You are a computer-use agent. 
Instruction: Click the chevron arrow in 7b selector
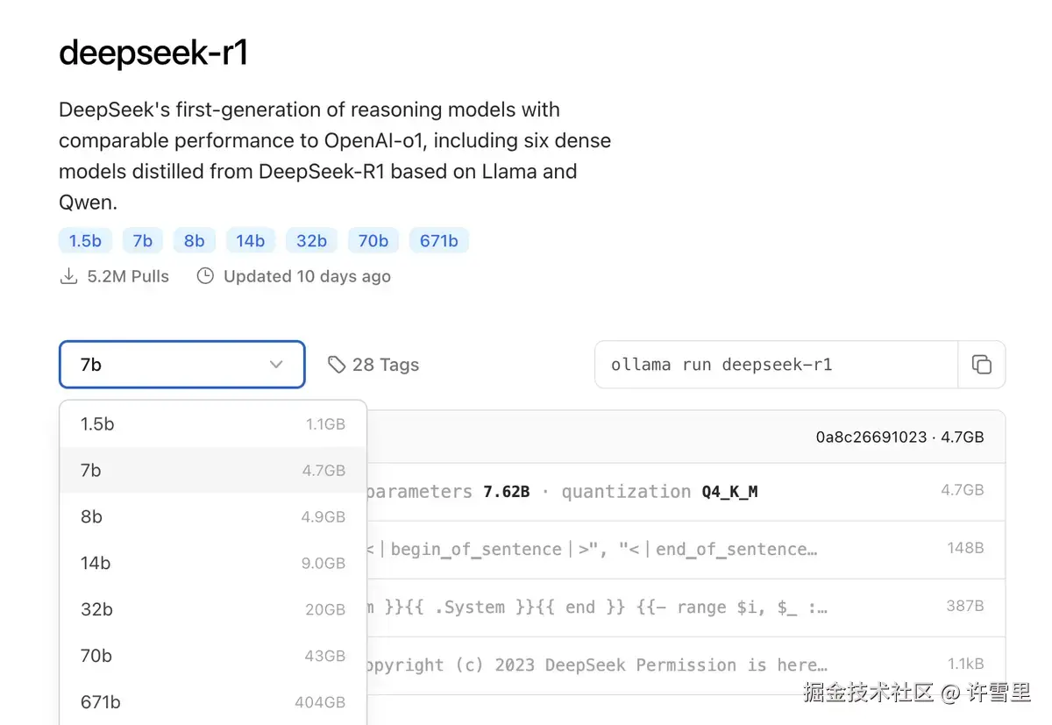tap(276, 365)
